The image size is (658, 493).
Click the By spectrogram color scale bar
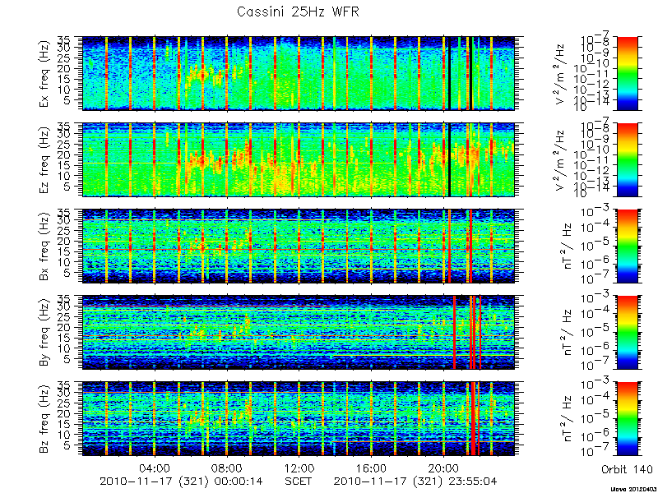click(627, 333)
